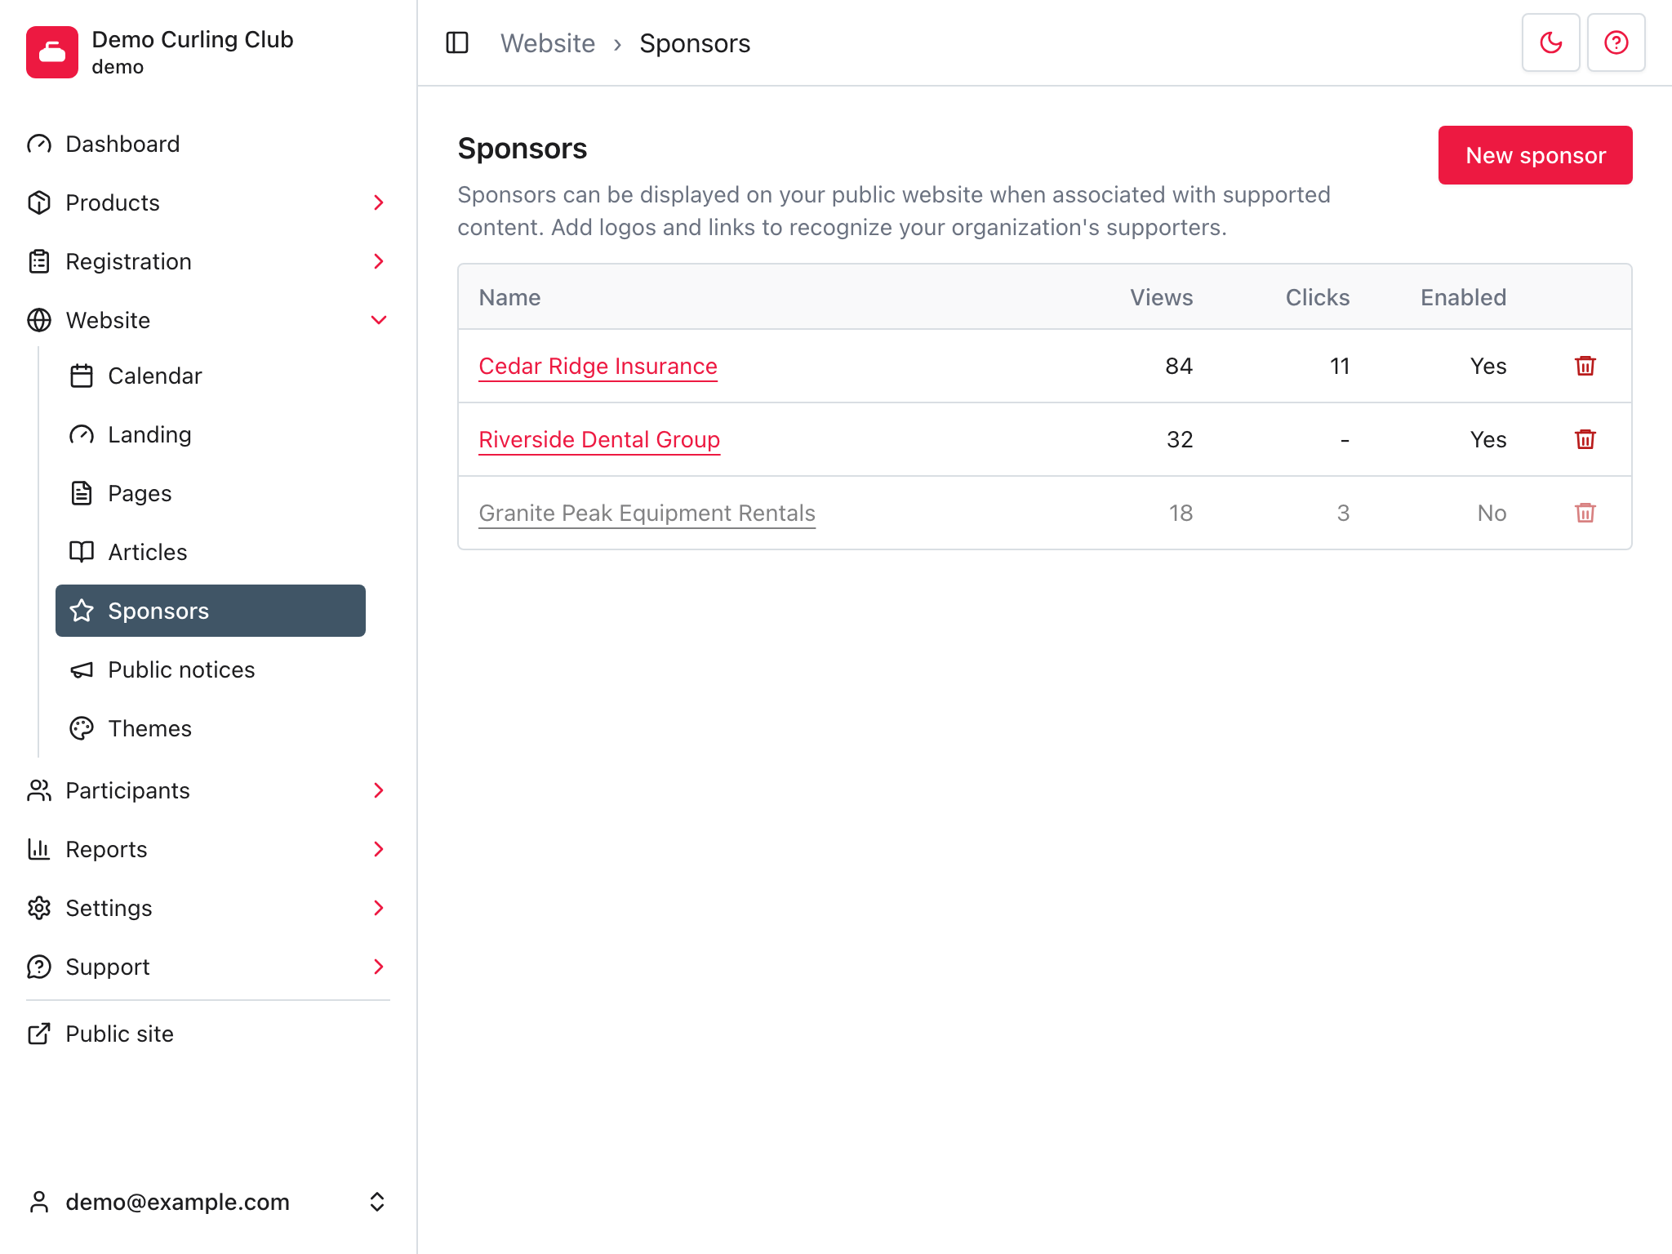Open the Riverside Dental Group link
Viewport: 1672px width, 1254px height.
pos(599,439)
